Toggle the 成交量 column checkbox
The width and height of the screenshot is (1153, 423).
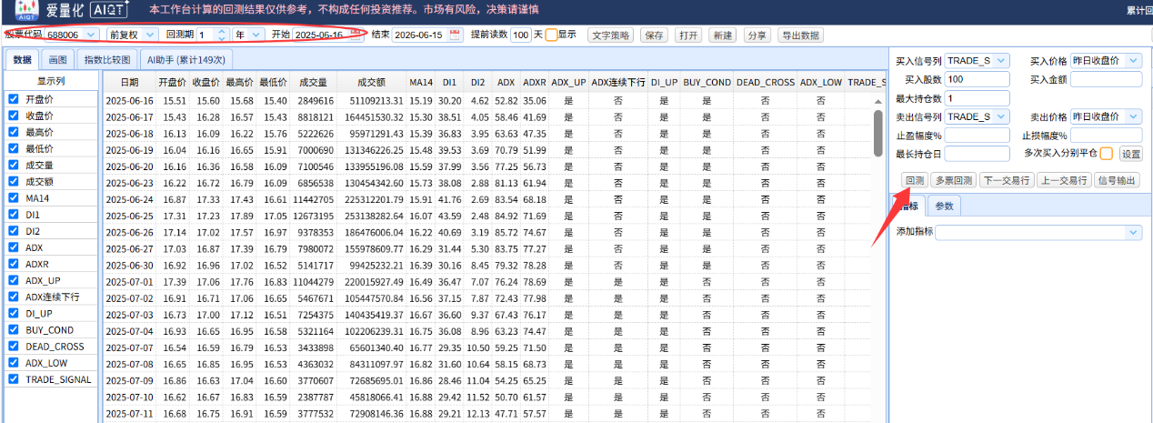point(14,165)
